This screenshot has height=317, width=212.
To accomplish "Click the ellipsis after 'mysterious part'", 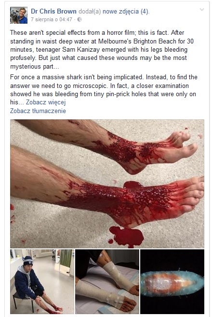I will point(56,67).
